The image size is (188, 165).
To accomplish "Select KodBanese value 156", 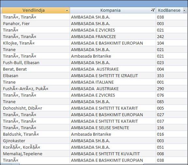I will tap(171, 128).
